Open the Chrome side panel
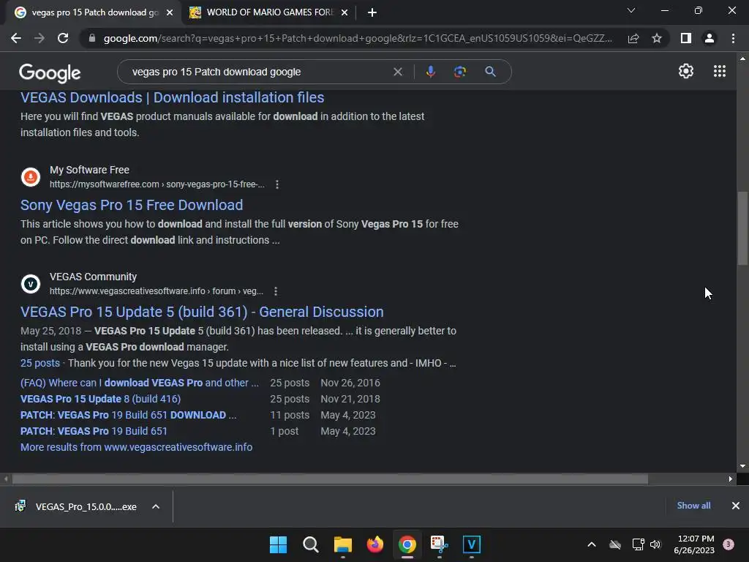Viewport: 749px width, 562px height. [x=686, y=38]
